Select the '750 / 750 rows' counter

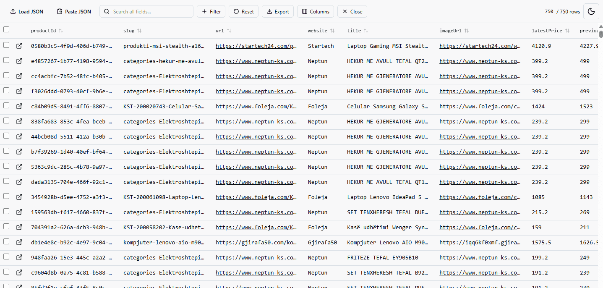click(562, 12)
